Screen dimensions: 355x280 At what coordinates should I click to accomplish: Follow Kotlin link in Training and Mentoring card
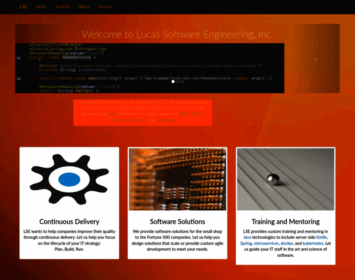321,237
